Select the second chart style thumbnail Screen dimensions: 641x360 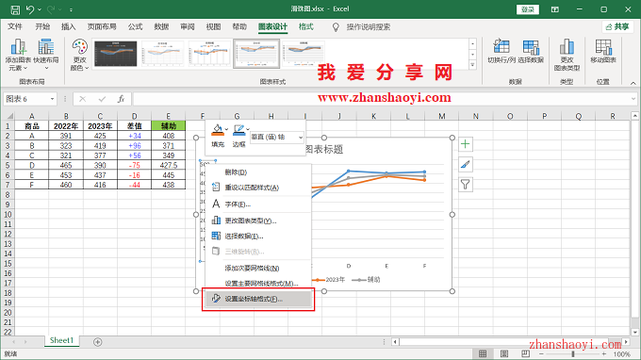[x=162, y=54]
